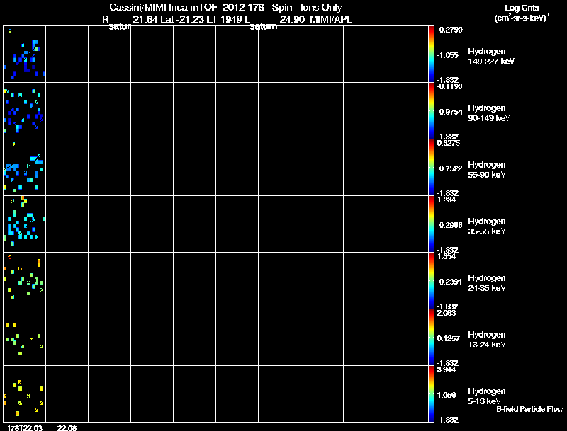Click the '0.3275' color scale value

pyautogui.click(x=449, y=143)
